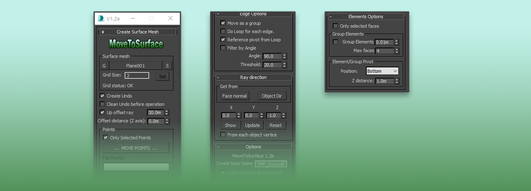
Task: Enable From each object vertice checkbox
Action: [223, 135]
